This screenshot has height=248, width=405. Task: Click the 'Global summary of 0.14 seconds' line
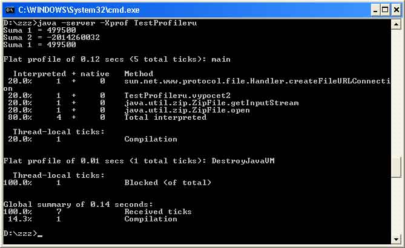(79, 204)
